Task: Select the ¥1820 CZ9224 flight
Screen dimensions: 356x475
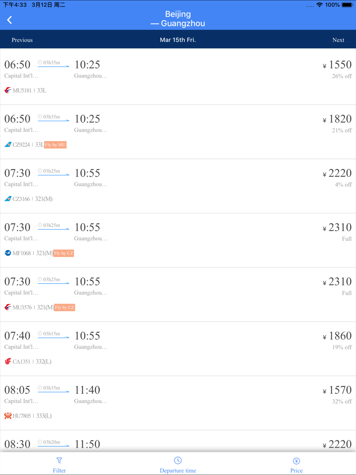Action: coord(178,132)
